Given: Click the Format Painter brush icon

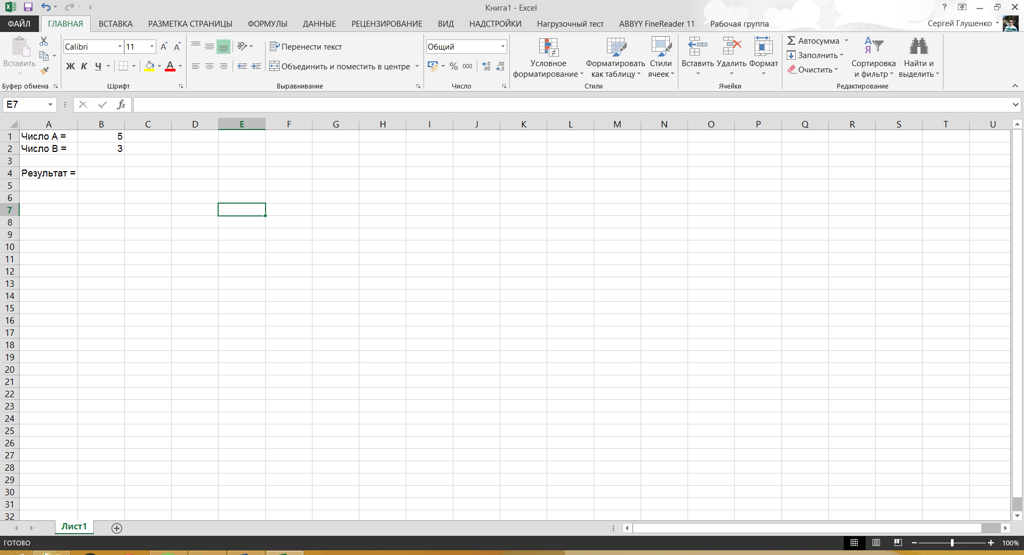Looking at the screenshot, I should (44, 70).
